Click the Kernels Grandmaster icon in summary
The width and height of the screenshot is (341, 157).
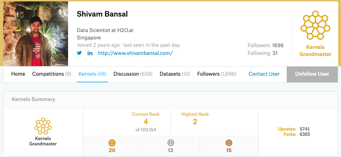tap(43, 126)
